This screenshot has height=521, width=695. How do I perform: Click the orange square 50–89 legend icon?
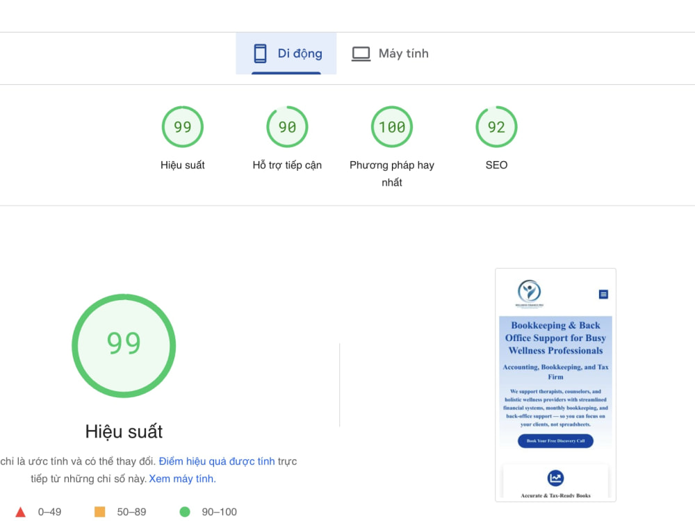(99, 512)
